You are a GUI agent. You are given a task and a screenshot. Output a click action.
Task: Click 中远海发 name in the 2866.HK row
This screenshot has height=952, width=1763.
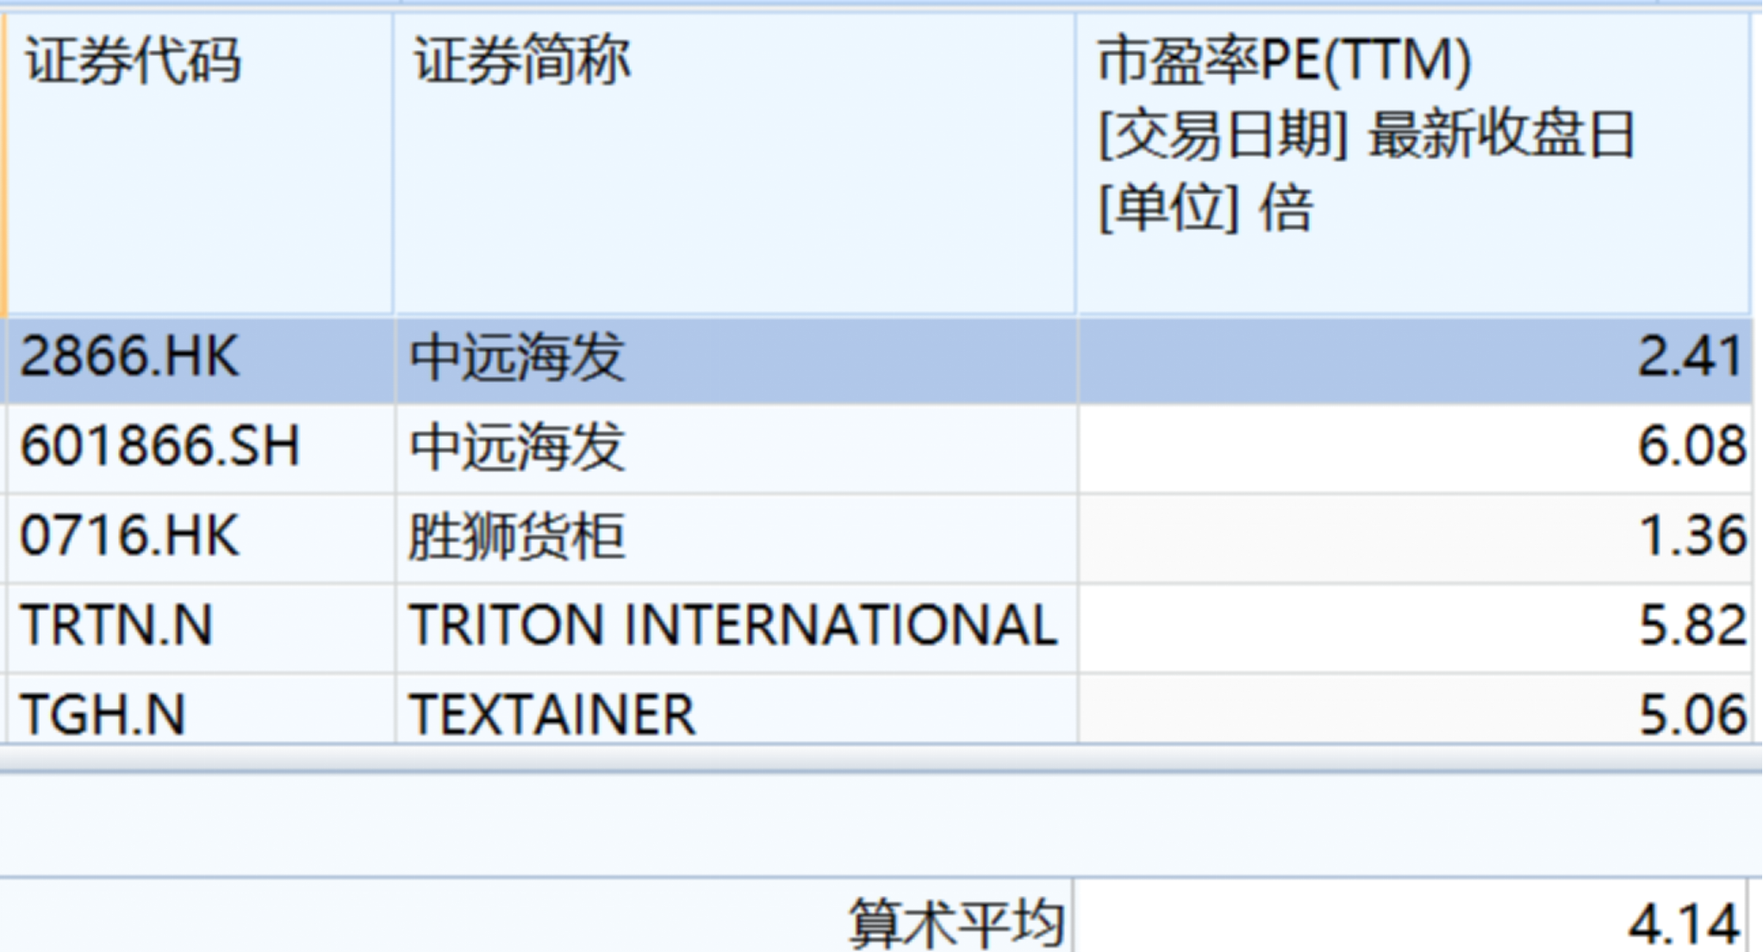(x=517, y=358)
